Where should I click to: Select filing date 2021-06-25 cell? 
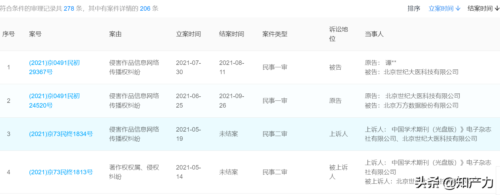[189, 101]
